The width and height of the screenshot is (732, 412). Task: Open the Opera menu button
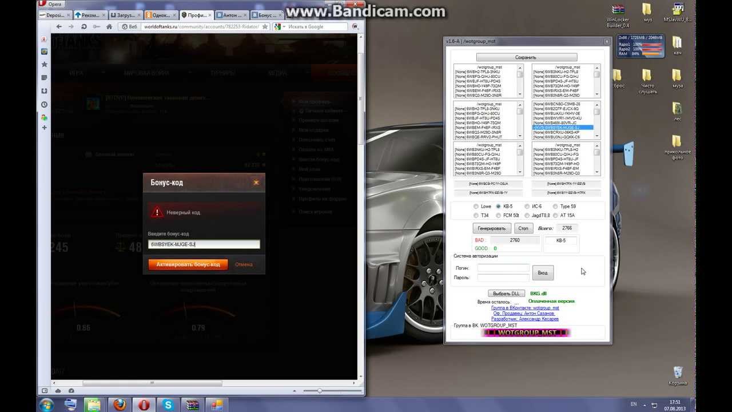[x=51, y=5]
